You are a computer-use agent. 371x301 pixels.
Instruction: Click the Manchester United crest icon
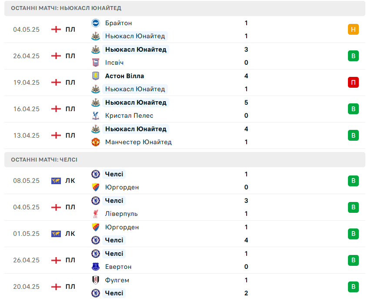[95, 142]
